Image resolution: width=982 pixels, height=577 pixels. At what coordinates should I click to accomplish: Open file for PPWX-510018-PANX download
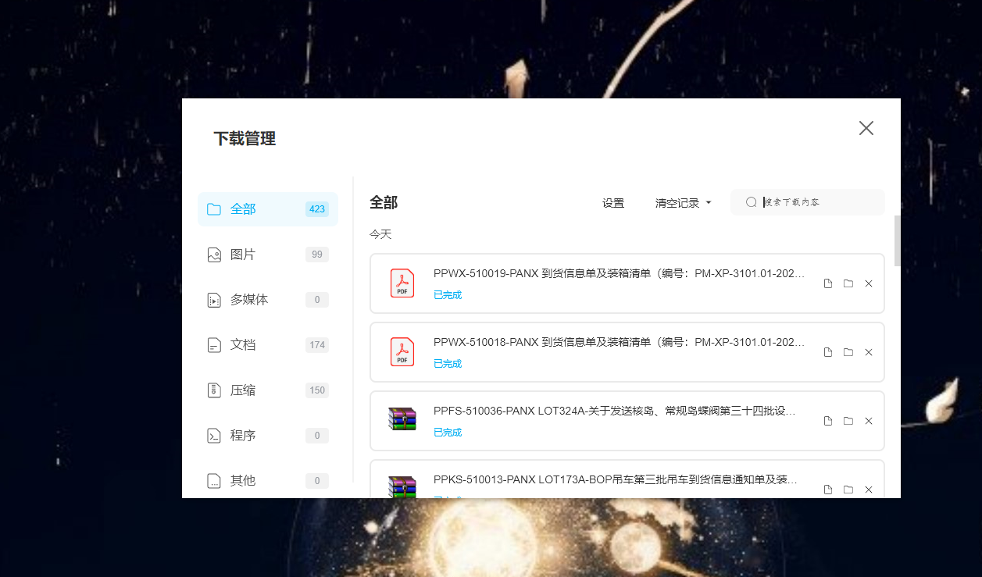[828, 352]
